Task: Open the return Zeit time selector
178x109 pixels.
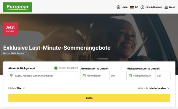Action: (163, 76)
